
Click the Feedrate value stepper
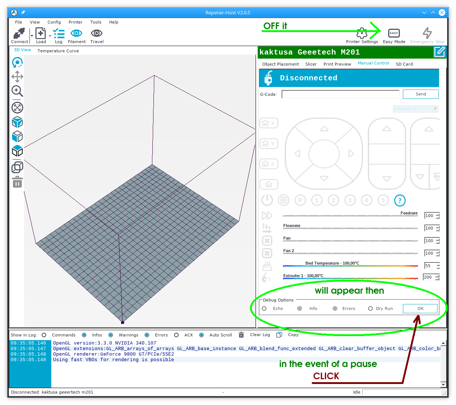click(x=438, y=216)
